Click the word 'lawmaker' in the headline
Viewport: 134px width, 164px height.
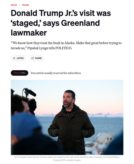tap(29, 33)
